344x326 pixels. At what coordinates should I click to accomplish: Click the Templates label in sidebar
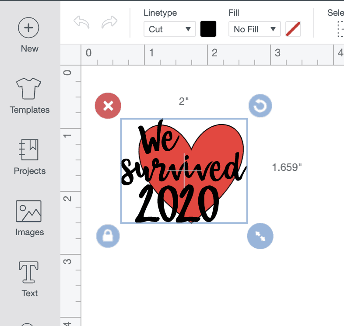[x=30, y=110]
